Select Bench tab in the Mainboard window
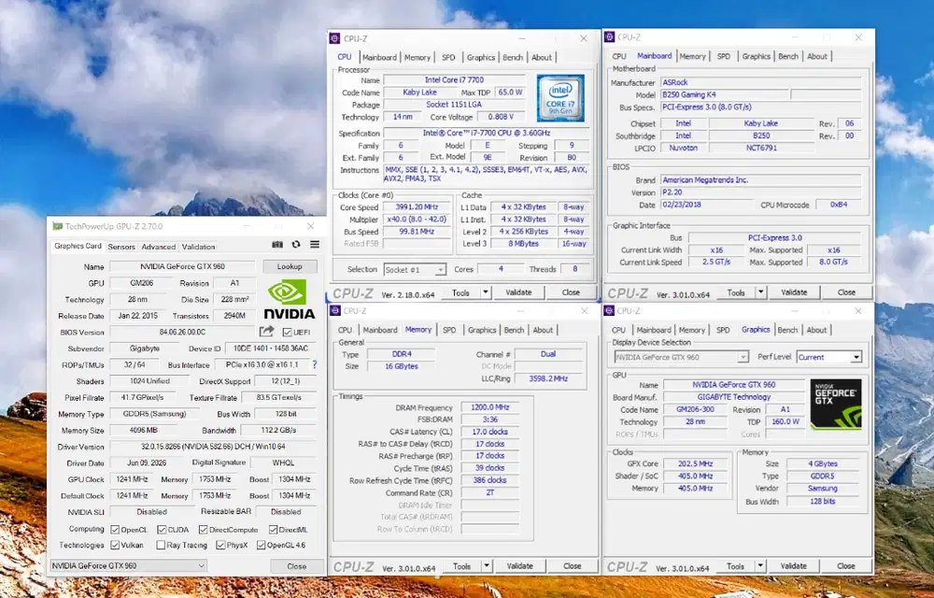Screen dimensions: 934x598 coord(788,56)
